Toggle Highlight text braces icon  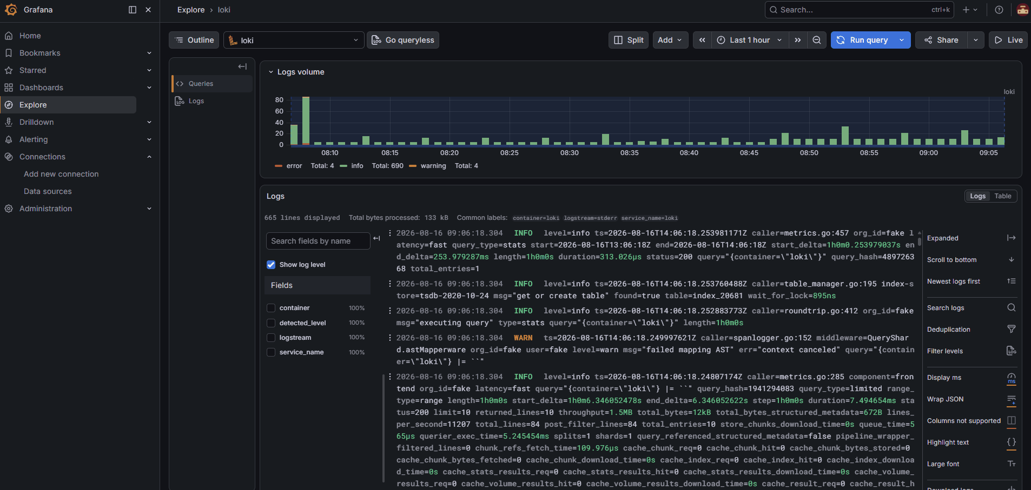pos(1011,442)
